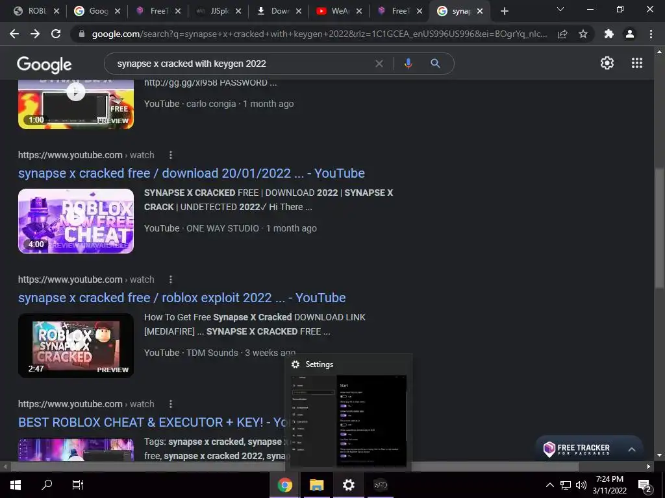Click the Google logo

click(x=44, y=65)
